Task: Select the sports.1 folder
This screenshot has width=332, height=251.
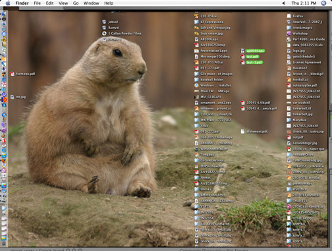Action: coord(289,241)
